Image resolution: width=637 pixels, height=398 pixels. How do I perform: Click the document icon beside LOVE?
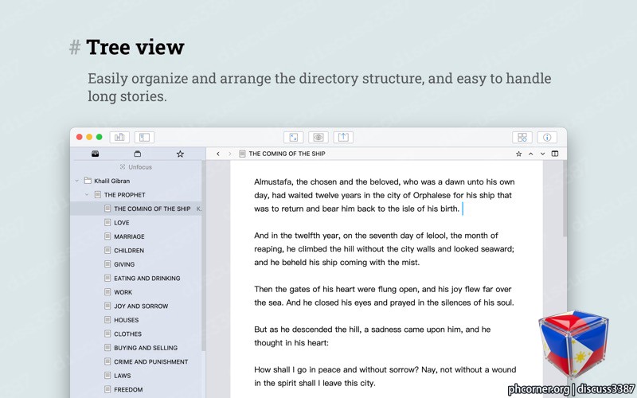point(107,222)
